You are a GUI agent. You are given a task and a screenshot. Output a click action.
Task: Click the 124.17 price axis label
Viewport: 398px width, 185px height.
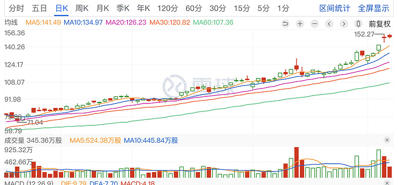13,65
